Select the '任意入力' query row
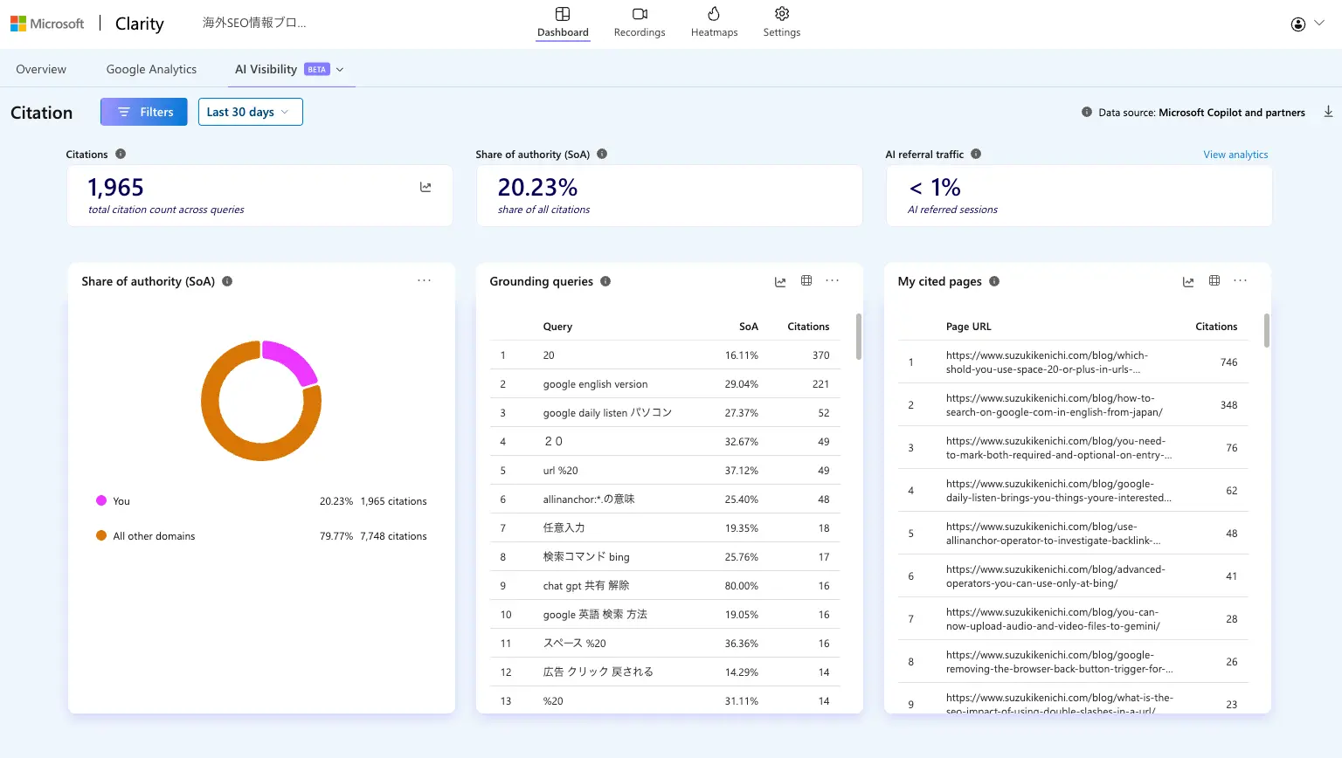 click(x=665, y=528)
